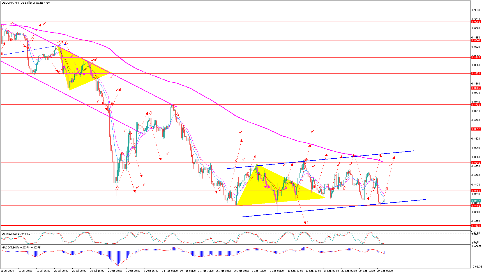The width and height of the screenshot is (484, 274).
Task: Click the 0.00672 MACD scale value
Action: point(476,246)
